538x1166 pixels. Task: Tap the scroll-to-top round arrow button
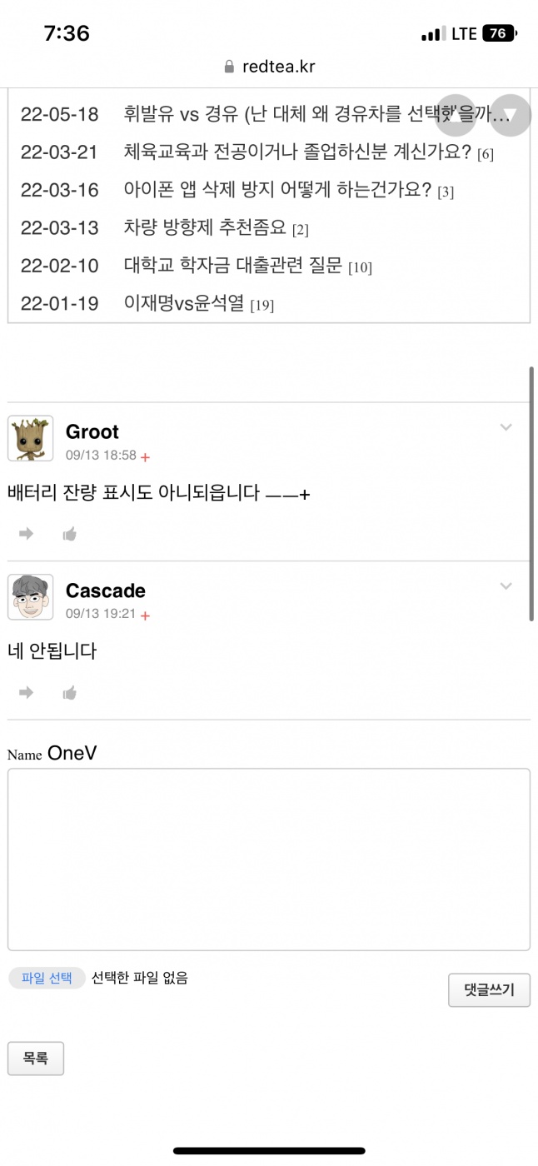pos(456,115)
